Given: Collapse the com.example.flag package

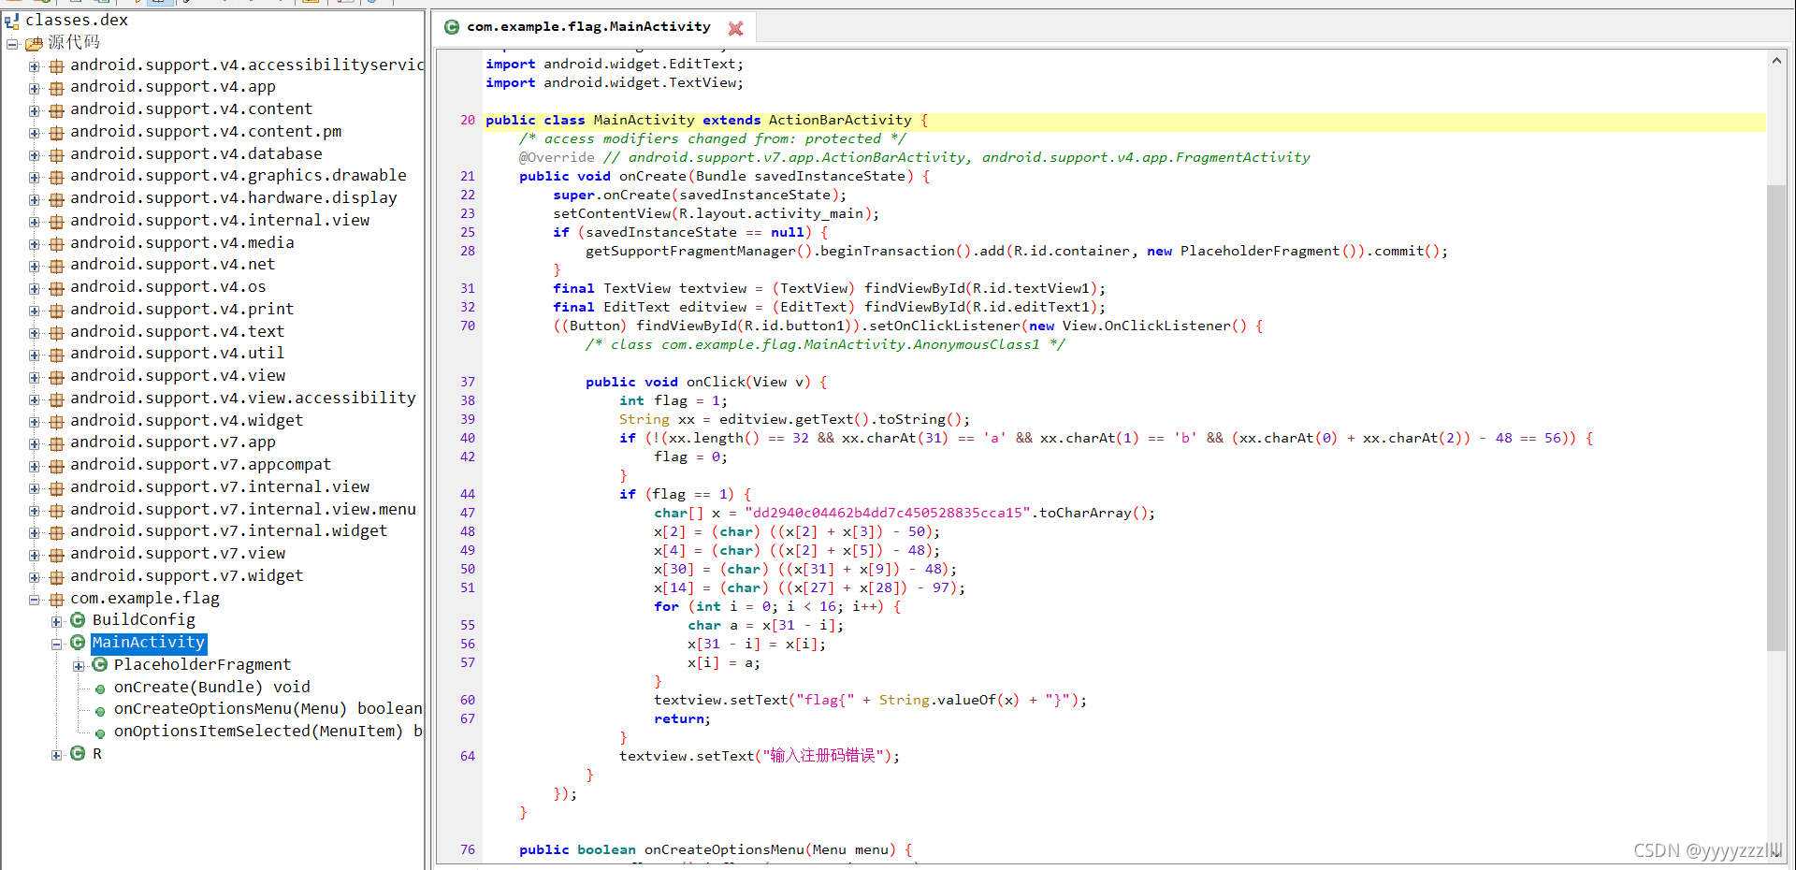Looking at the screenshot, I should tap(35, 600).
